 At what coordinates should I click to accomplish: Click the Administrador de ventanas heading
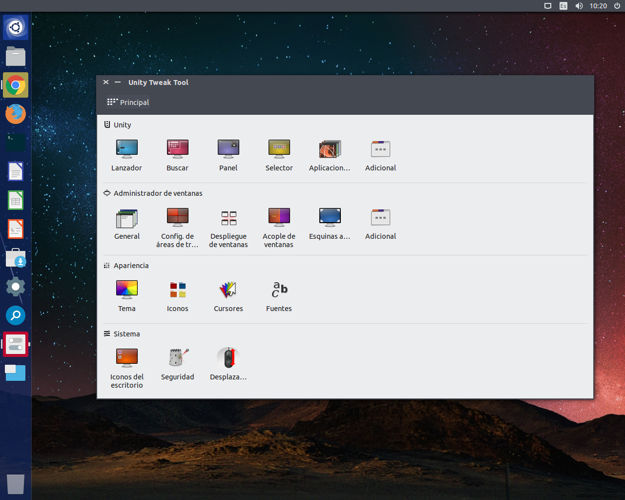158,193
